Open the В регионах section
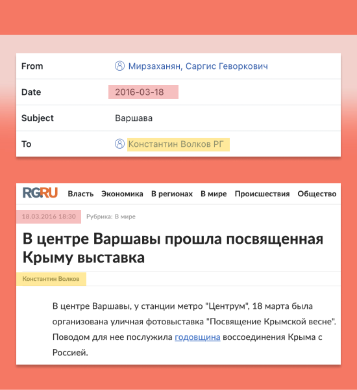 click(172, 194)
